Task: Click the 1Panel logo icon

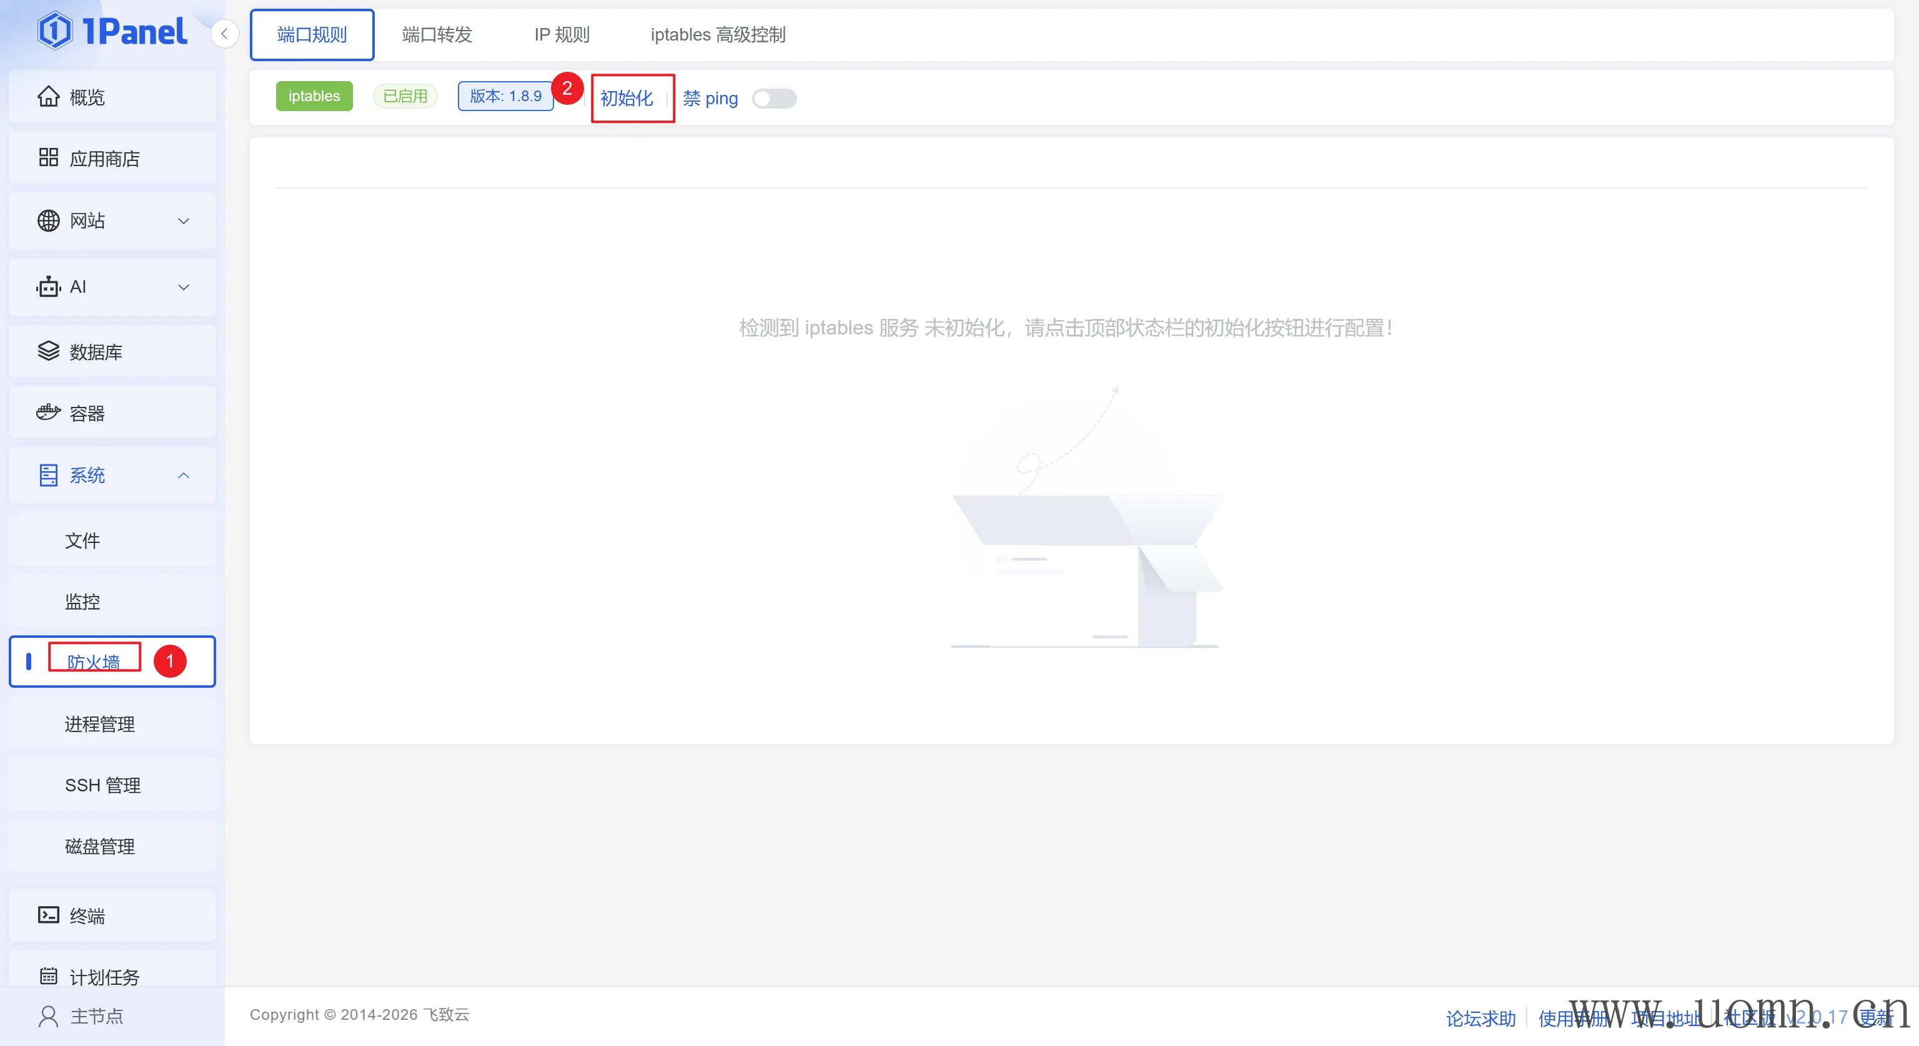Action: coord(55,31)
